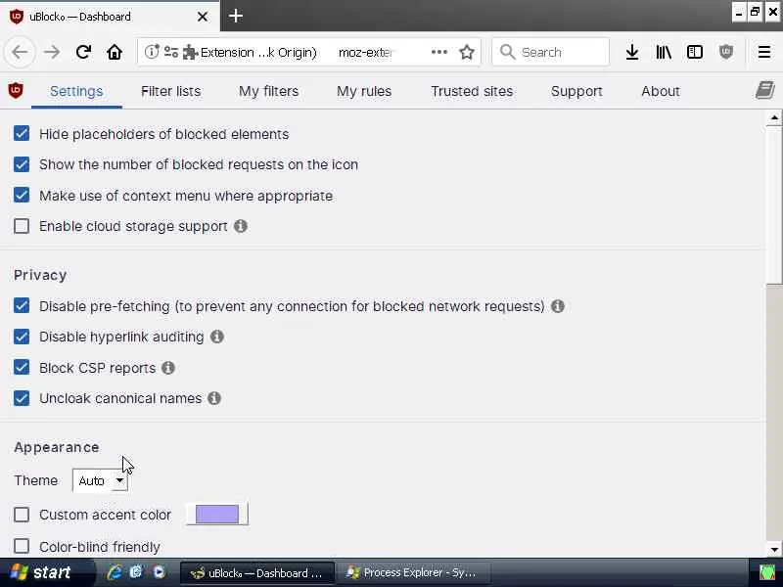Open site information icon in address bar
The image size is (783, 587).
click(152, 52)
